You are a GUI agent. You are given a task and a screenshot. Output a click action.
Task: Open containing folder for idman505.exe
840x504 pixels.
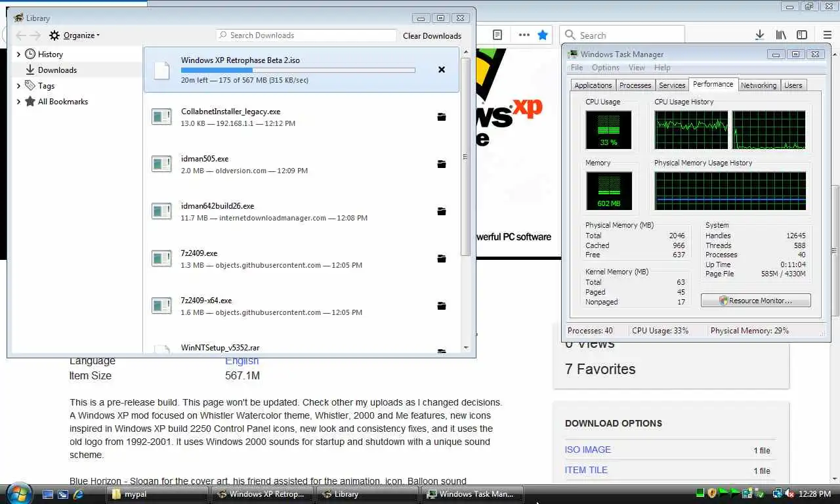coord(442,164)
